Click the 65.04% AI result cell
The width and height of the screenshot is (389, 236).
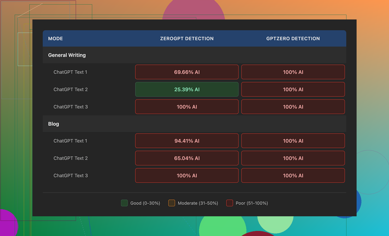[x=187, y=158]
